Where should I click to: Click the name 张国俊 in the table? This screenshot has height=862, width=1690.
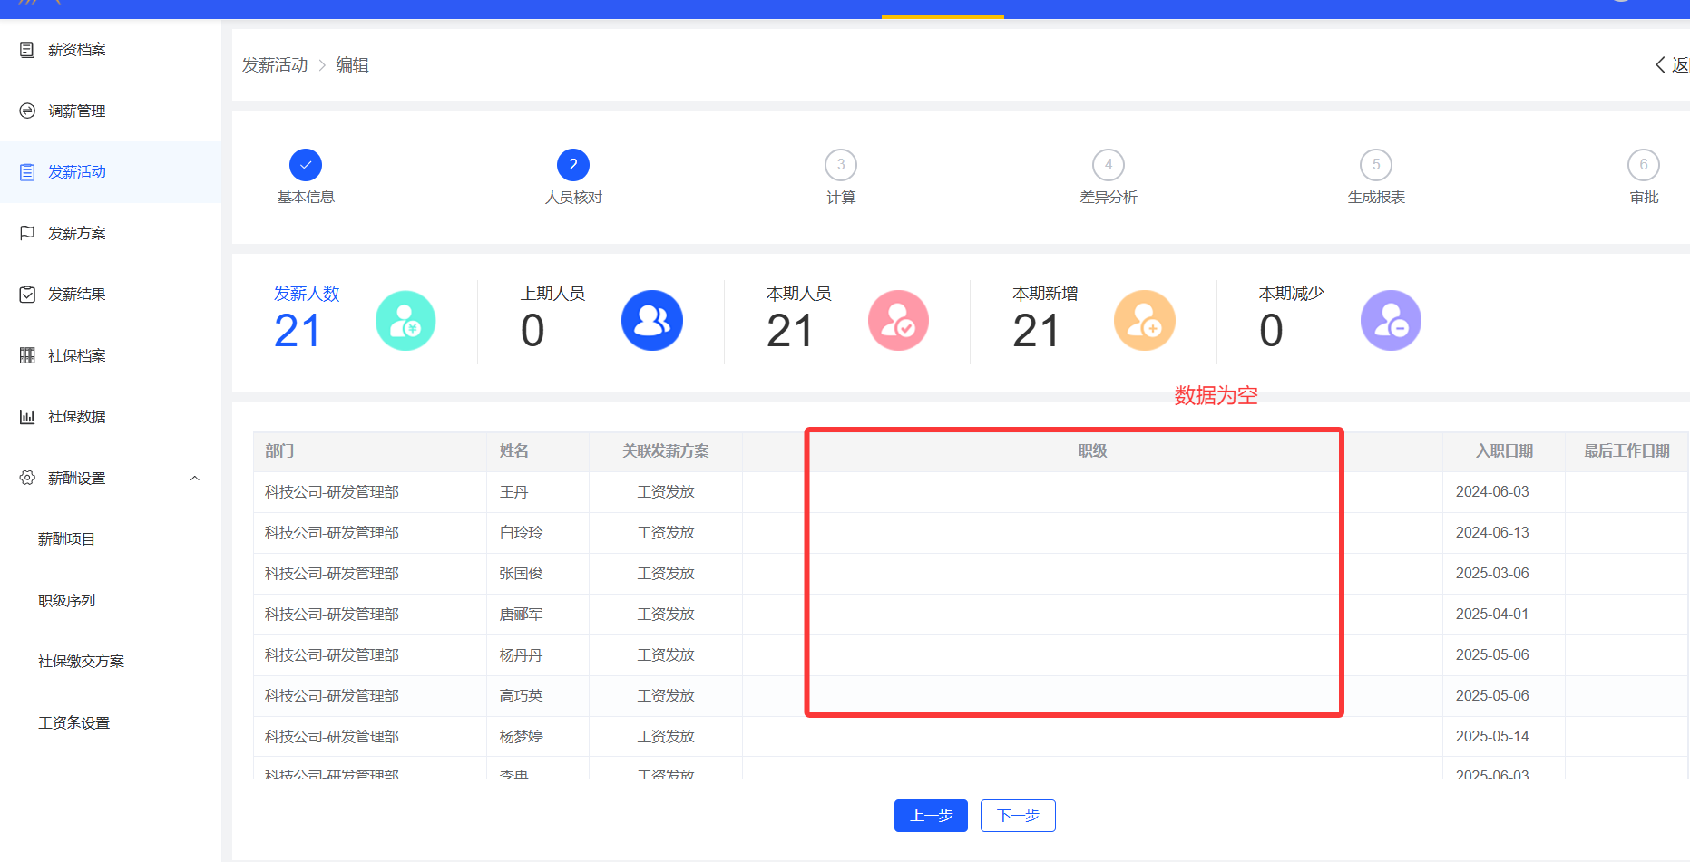click(x=522, y=574)
